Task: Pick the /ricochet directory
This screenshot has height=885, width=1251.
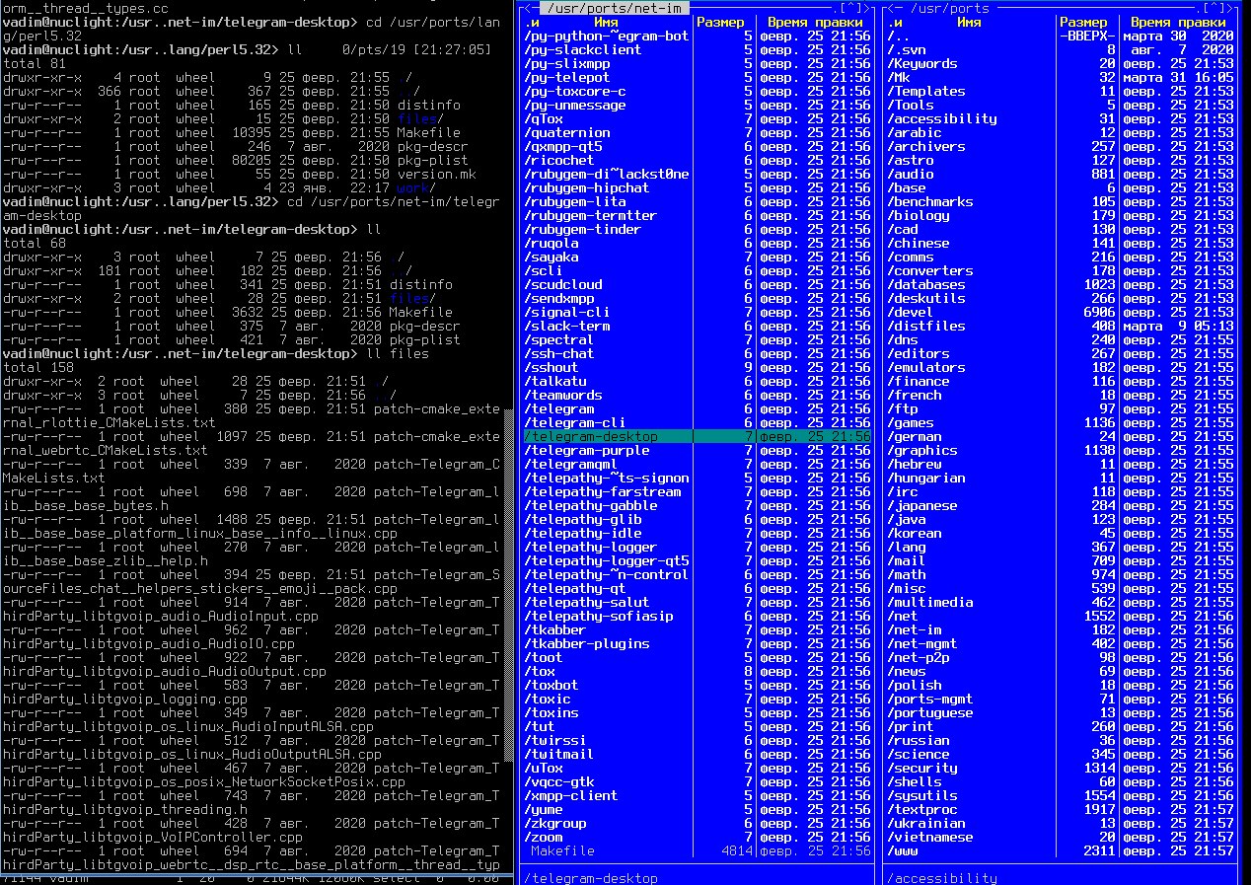Action: 698,160
